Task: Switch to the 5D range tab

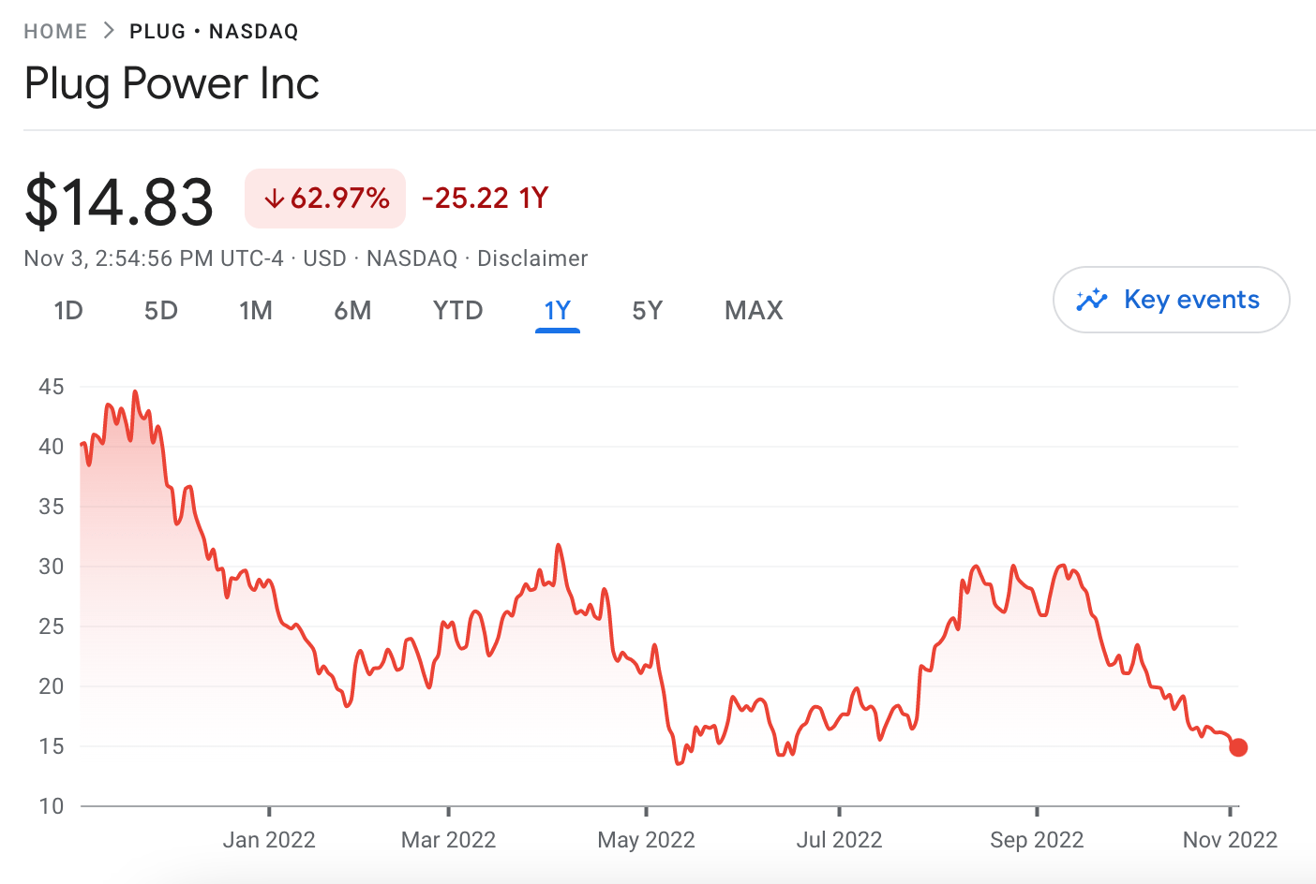Action: tap(161, 311)
